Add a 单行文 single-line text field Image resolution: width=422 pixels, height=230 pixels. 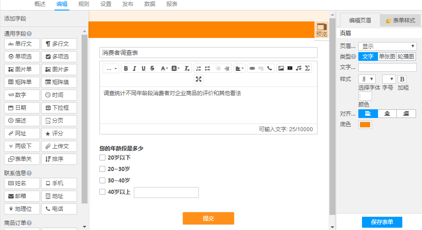click(x=22, y=44)
